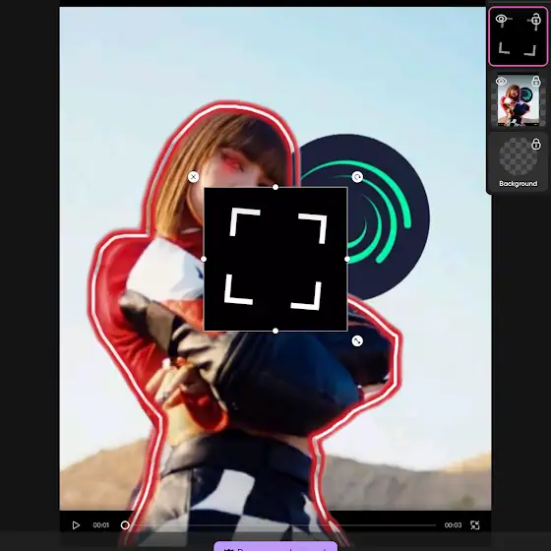Image resolution: width=551 pixels, height=551 pixels.
Task: Click the left-edge handle of the selected sticker
Action: tap(204, 259)
